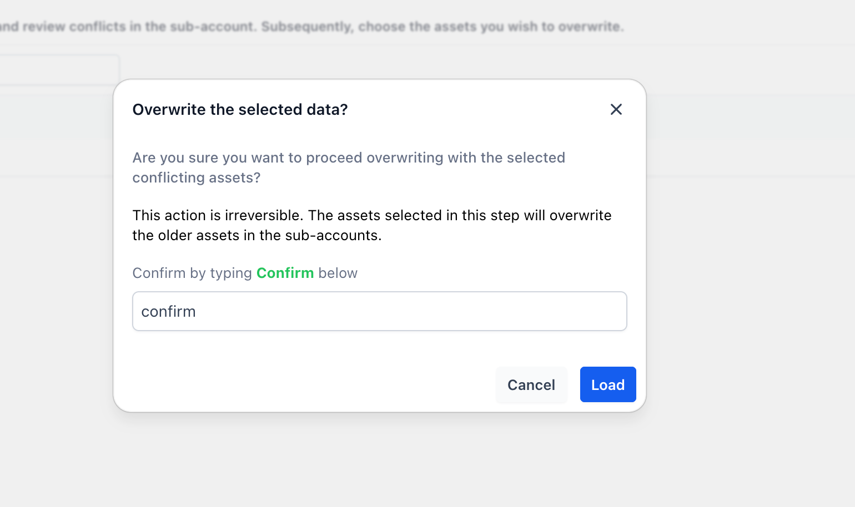
Task: Click the blurred input box behind the dialog
Action: tap(58, 70)
